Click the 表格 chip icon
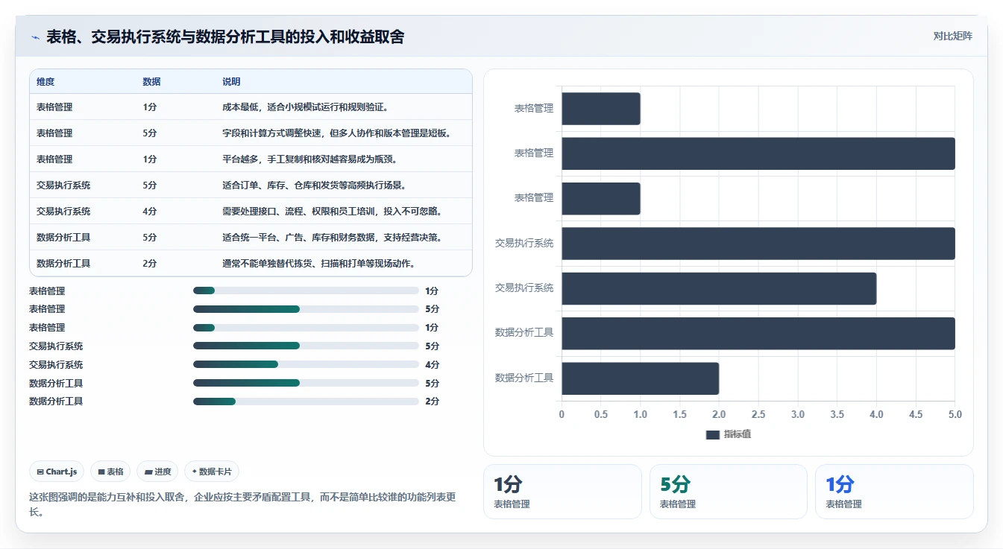 (101, 472)
